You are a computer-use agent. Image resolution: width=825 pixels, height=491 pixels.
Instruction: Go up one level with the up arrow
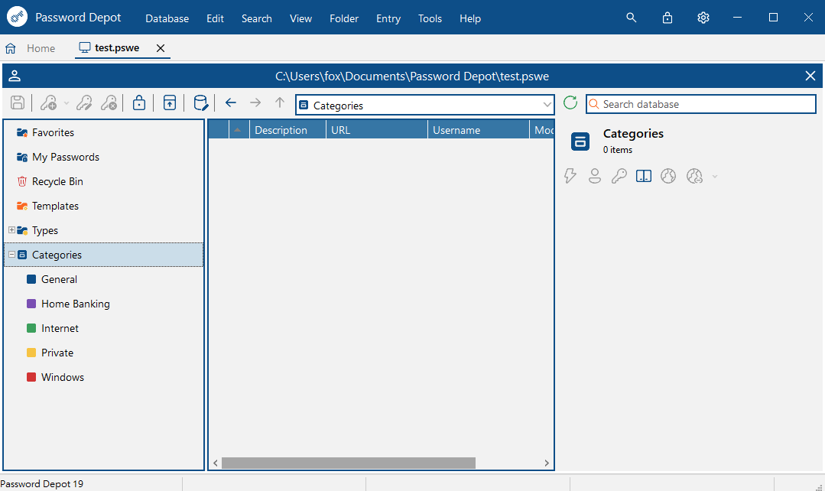tap(279, 102)
